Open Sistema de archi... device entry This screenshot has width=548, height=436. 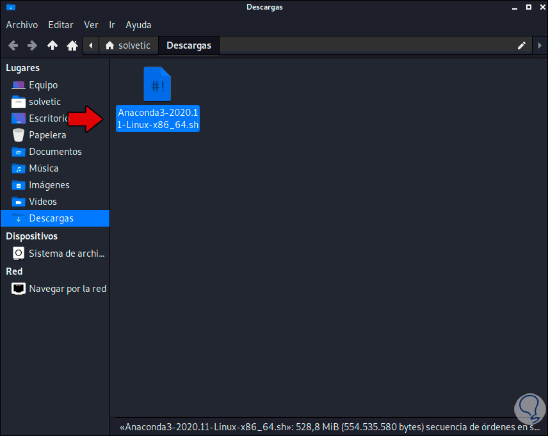[x=55, y=254]
